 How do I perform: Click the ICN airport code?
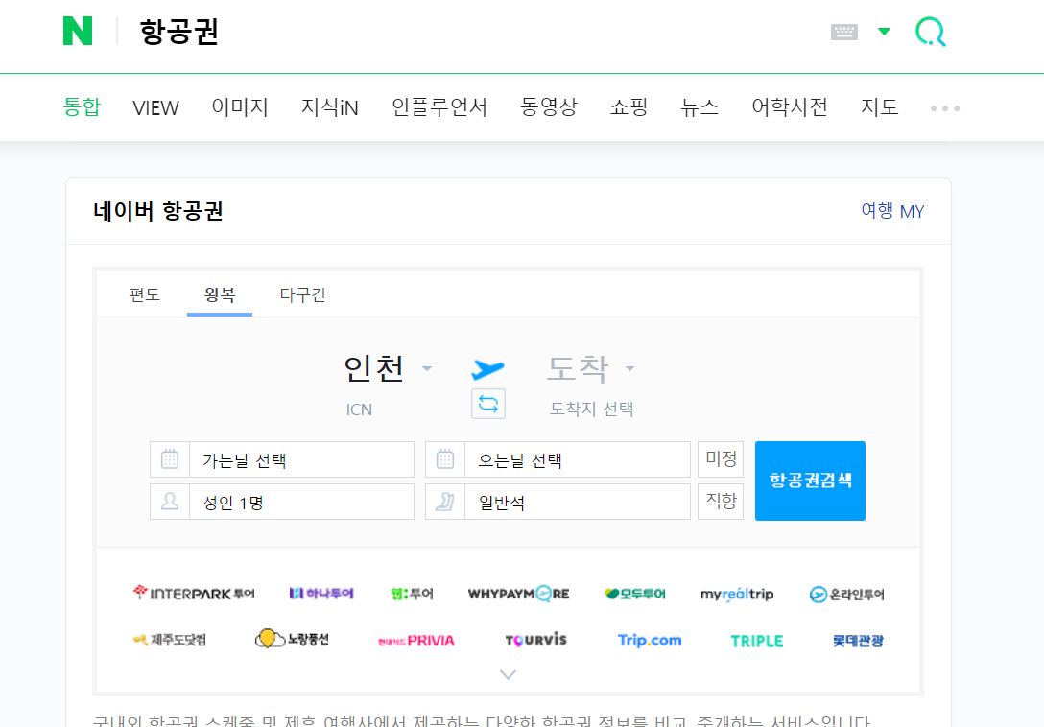point(359,410)
